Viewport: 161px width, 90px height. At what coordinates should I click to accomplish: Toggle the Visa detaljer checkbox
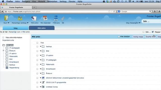coord(119,37)
